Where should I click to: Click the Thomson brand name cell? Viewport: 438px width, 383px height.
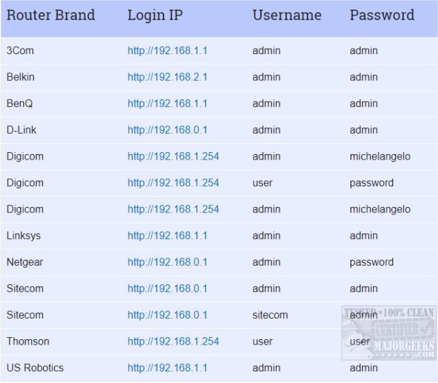28,341
